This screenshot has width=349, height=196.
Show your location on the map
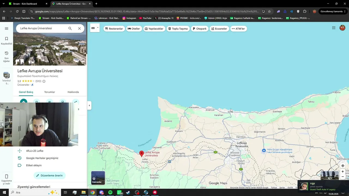coord(343,166)
